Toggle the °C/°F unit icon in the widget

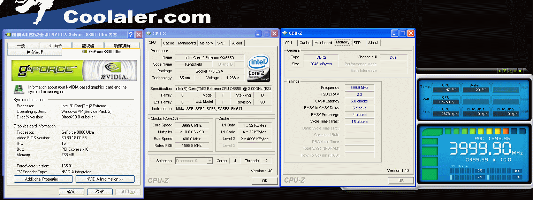pos(510,71)
